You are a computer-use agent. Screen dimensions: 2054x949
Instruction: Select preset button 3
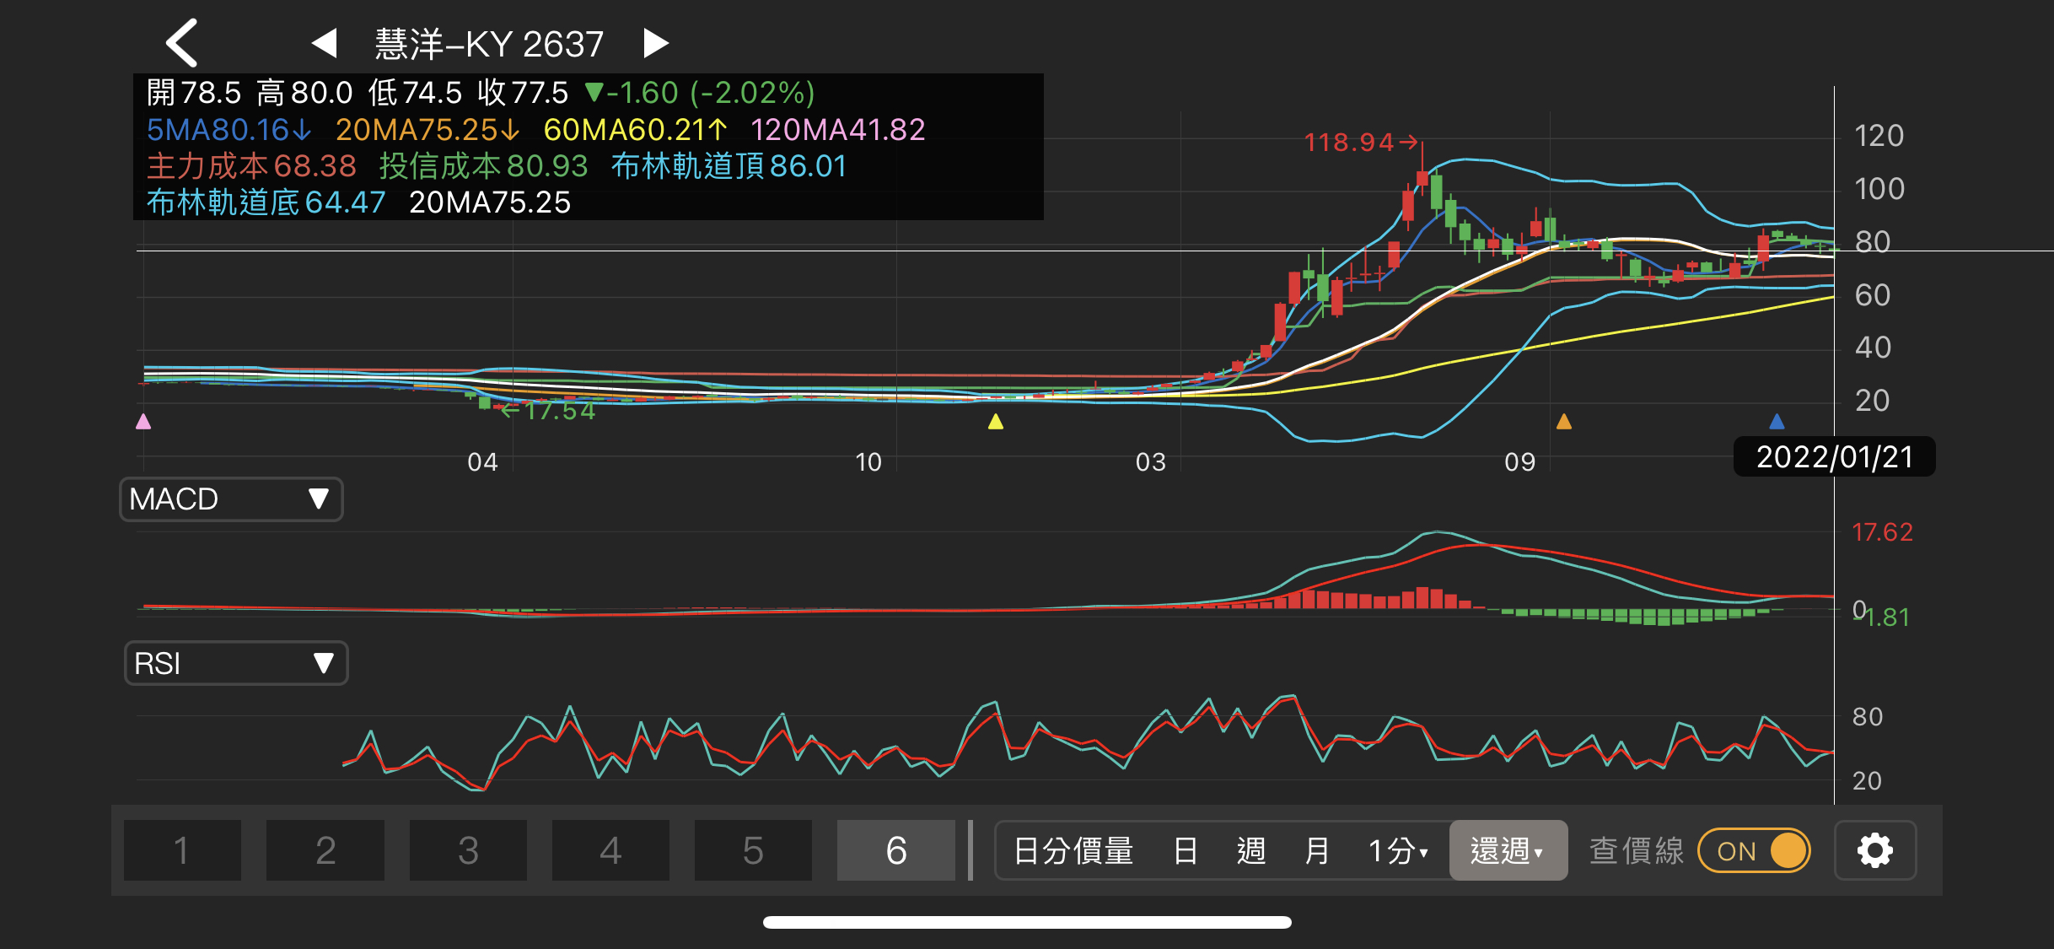468,850
